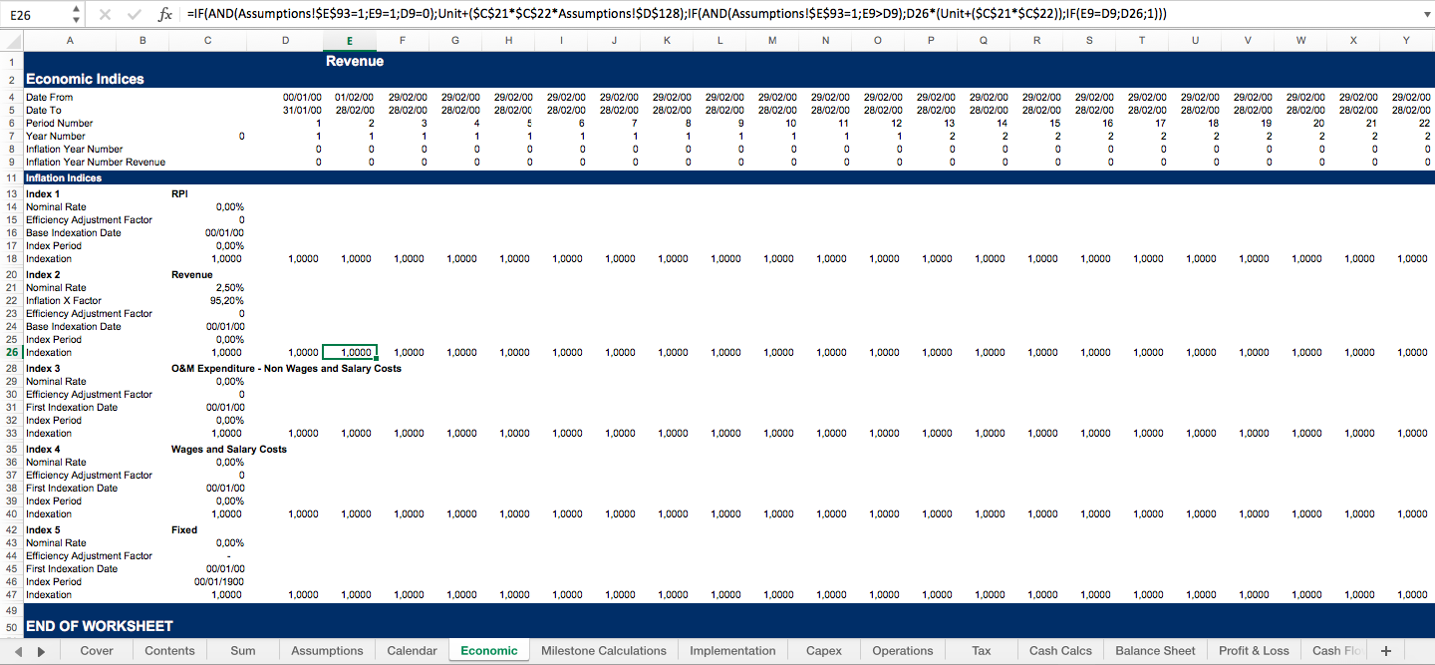Viewport: 1435px width, 665px height.
Task: Open the Milestone Calculations sheet tab
Action: click(x=604, y=651)
